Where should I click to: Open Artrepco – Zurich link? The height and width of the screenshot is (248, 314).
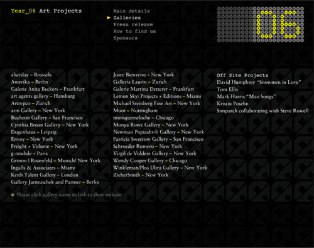[31, 103]
